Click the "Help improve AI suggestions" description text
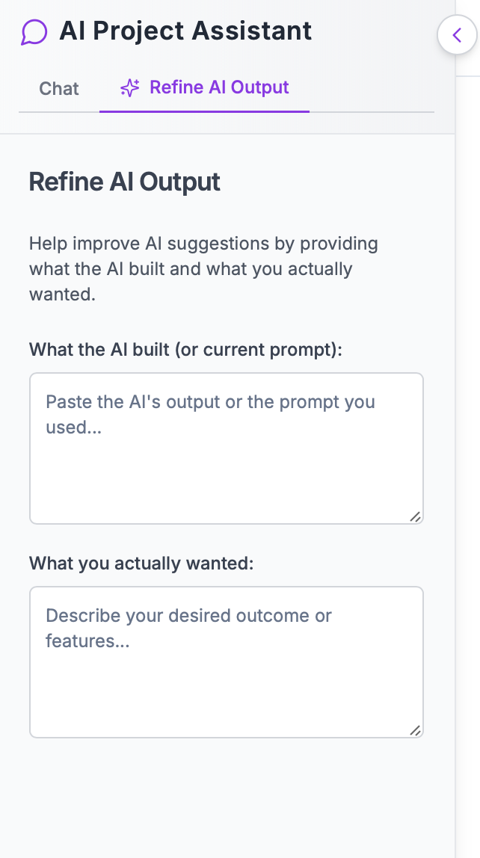This screenshot has height=858, width=480. click(203, 268)
